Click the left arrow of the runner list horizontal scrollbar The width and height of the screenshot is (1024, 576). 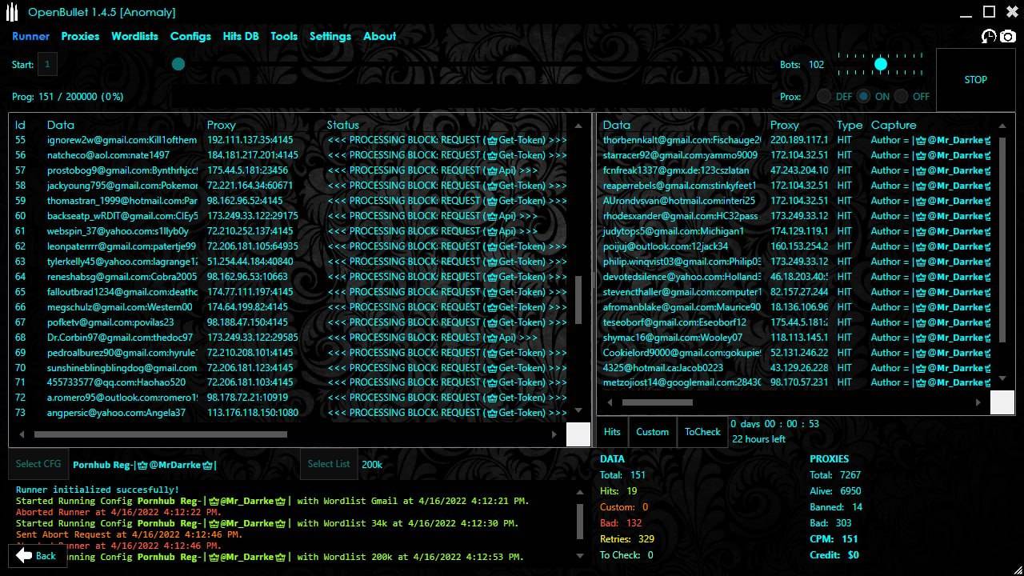(22, 434)
